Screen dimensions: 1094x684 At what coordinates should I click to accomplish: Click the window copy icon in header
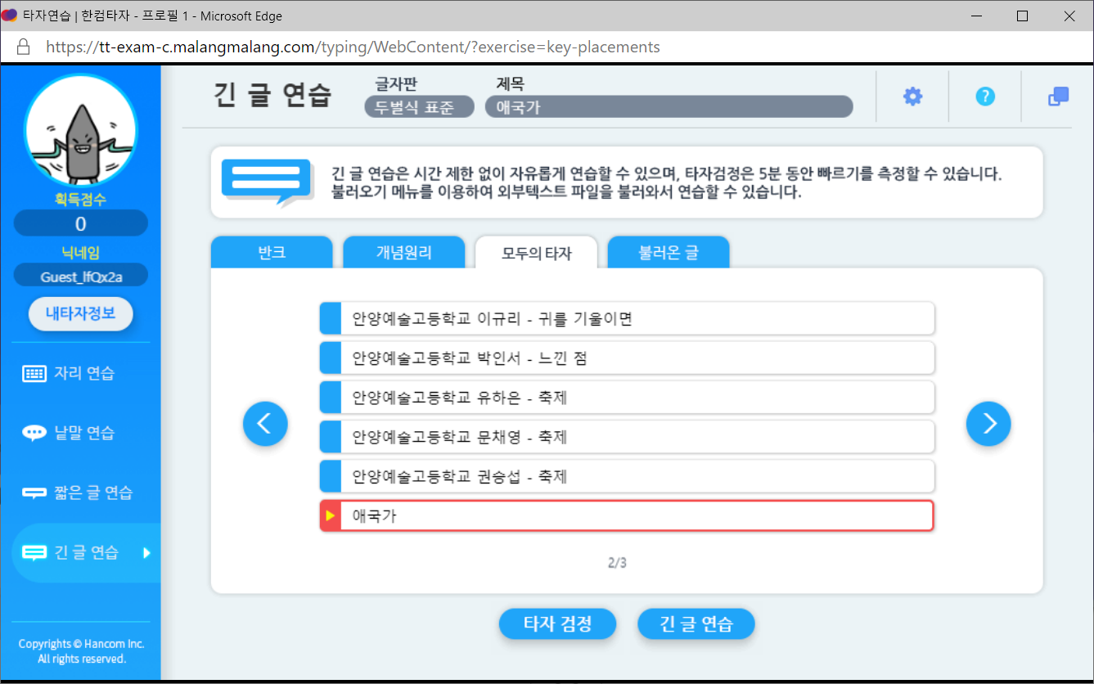coord(1058,97)
